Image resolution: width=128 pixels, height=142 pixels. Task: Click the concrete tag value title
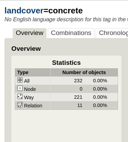65,11
